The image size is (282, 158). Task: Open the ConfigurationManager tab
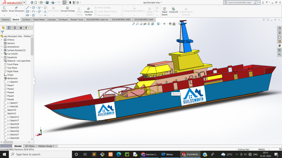(x=15, y=28)
